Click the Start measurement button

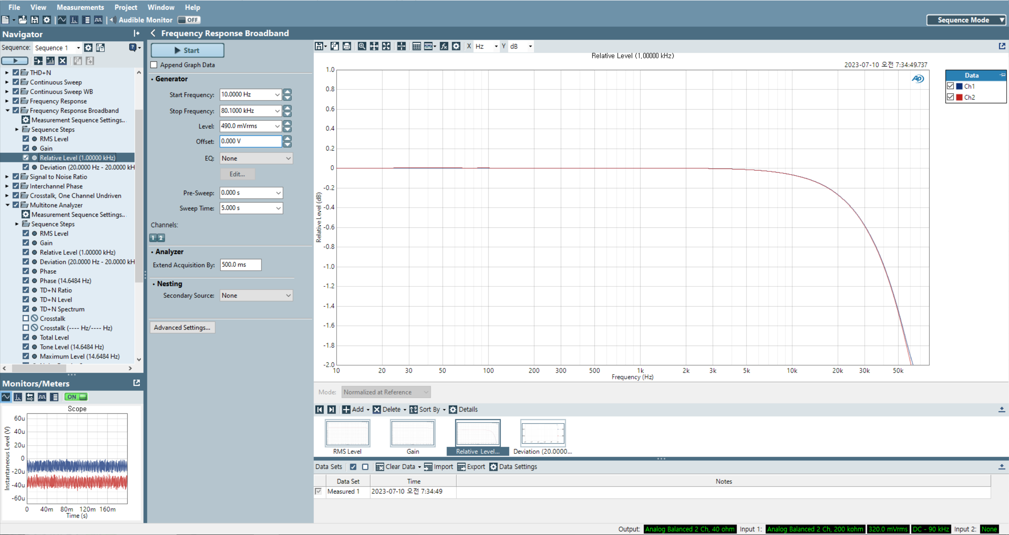[x=187, y=50]
